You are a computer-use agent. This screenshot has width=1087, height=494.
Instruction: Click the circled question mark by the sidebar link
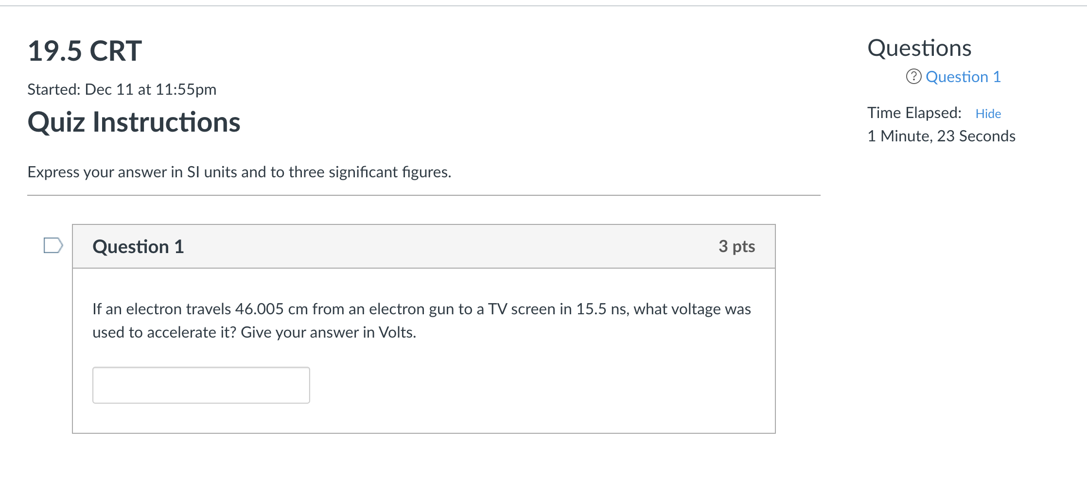pyautogui.click(x=914, y=76)
